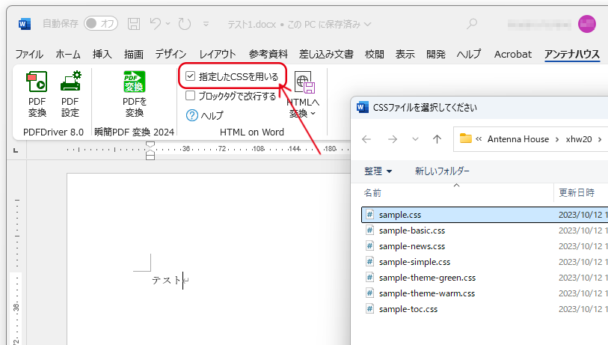Switch to the 描画 tab
The width and height of the screenshot is (608, 345).
coord(134,55)
